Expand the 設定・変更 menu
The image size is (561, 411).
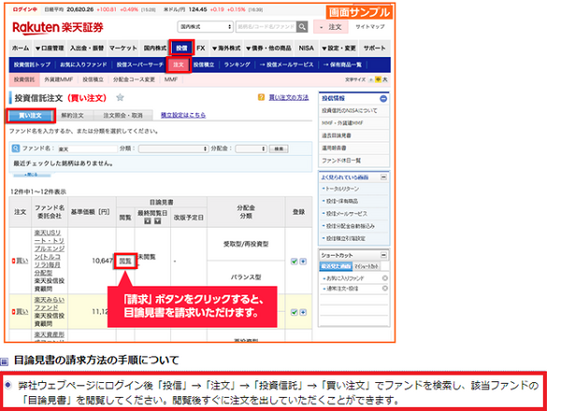pyautogui.click(x=338, y=48)
